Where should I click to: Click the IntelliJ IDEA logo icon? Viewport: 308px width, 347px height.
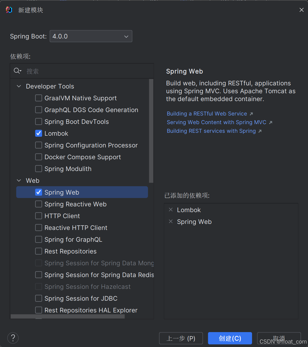point(9,10)
